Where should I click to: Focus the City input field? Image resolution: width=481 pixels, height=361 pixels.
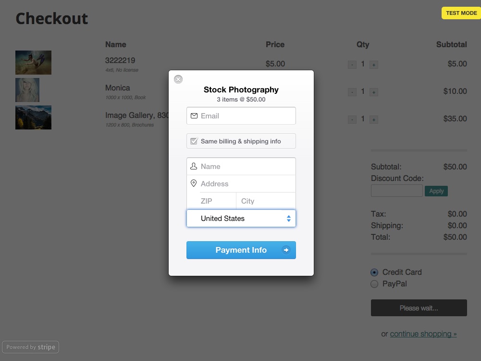pos(266,201)
